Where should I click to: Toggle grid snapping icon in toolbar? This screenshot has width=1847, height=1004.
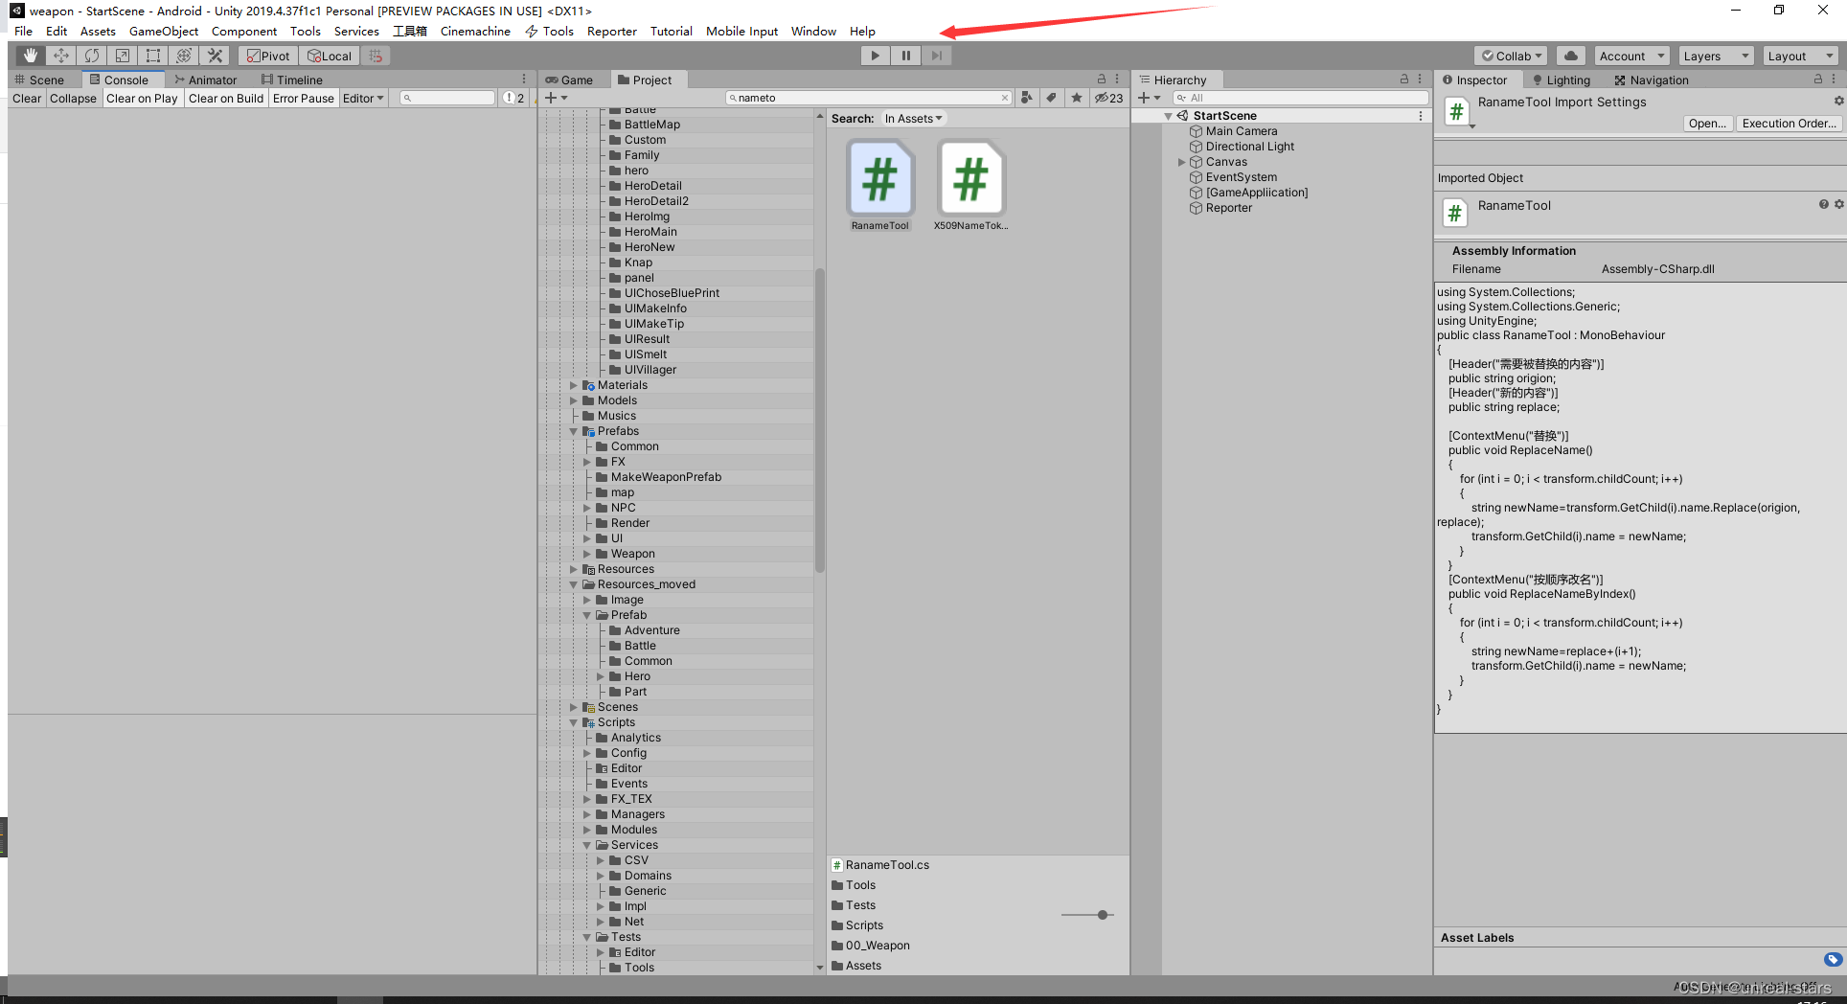376,56
